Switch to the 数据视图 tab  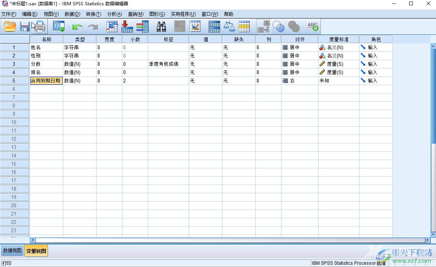point(12,250)
